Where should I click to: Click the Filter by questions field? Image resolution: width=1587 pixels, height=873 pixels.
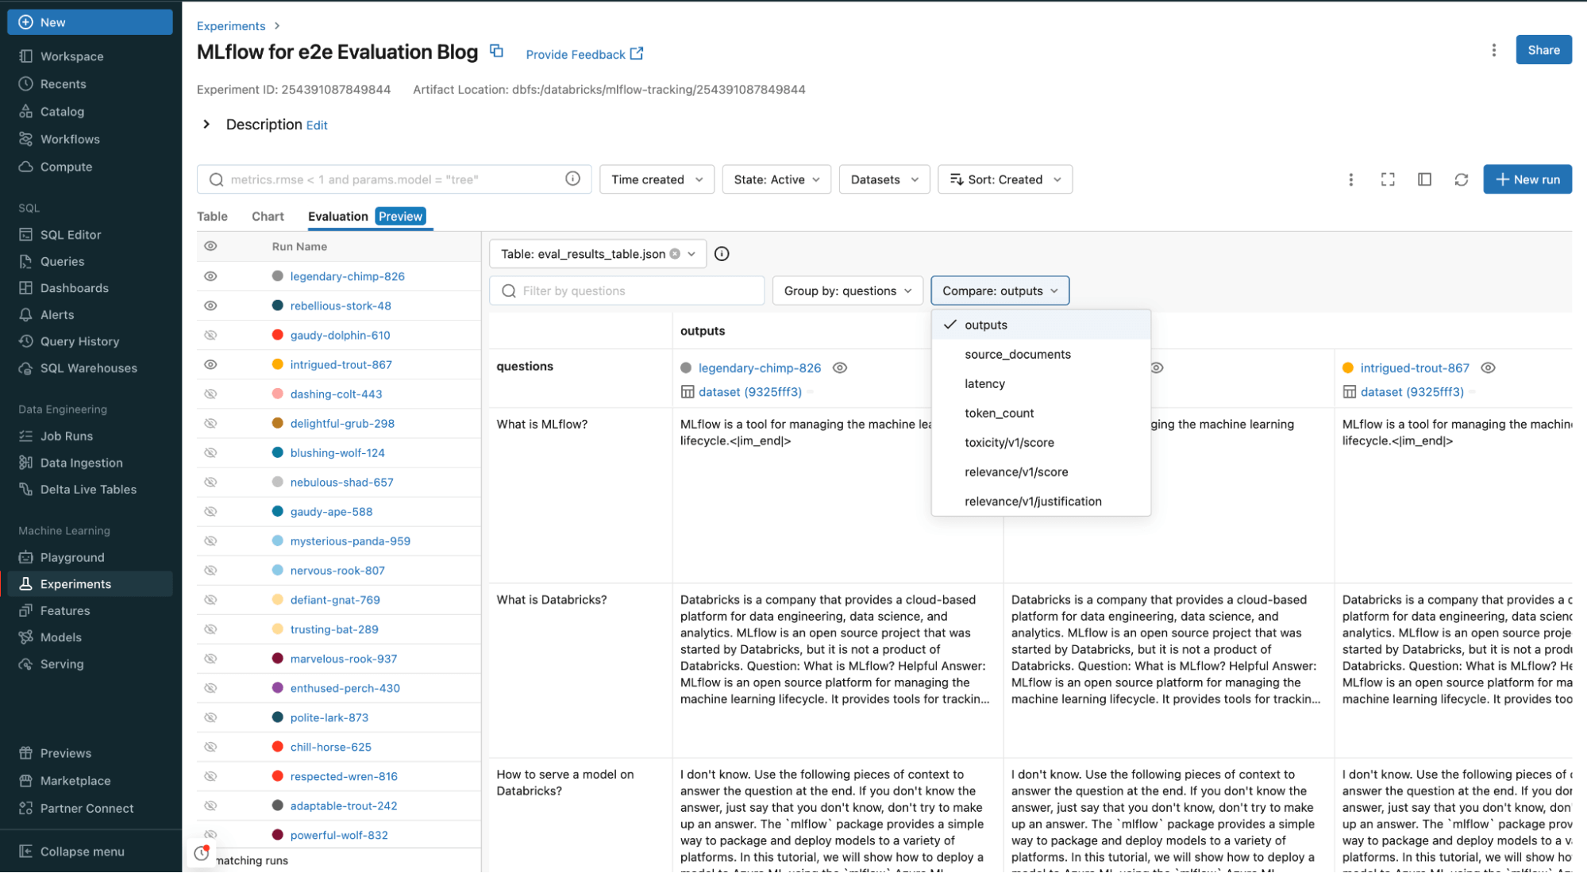point(627,291)
